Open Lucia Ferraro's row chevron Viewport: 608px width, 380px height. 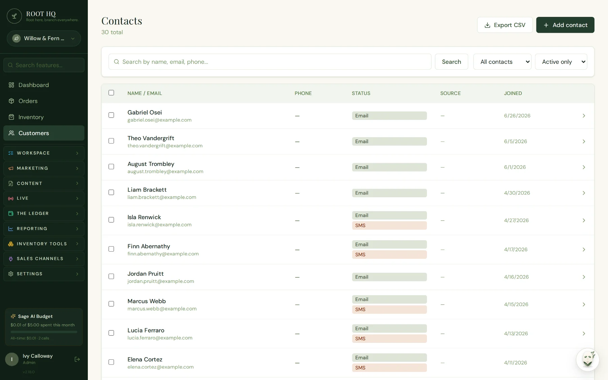point(584,334)
